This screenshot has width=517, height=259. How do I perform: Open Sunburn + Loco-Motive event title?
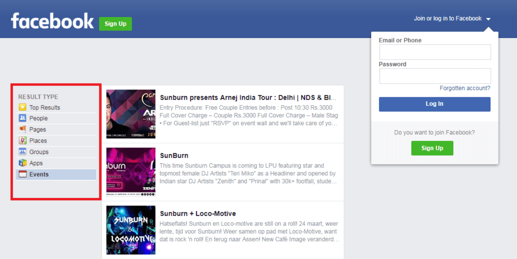point(198,214)
